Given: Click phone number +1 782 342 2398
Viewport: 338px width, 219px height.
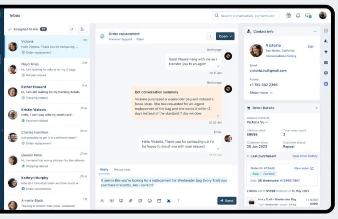Looking at the screenshot, I should [x=263, y=85].
